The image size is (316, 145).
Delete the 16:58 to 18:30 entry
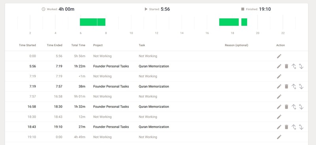tap(286, 107)
